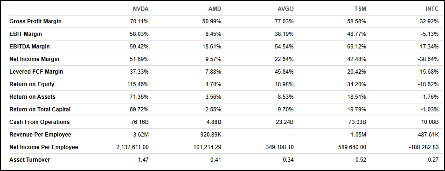Screen dimensions: 445x171
Task: Select the Gross Profit Margin row label
Action: (x=35, y=21)
